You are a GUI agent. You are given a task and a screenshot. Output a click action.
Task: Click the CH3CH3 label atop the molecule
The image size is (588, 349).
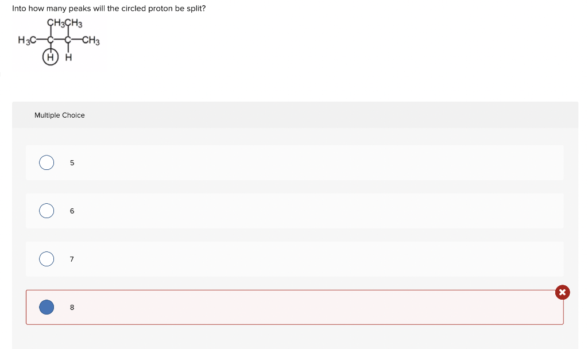click(x=64, y=23)
